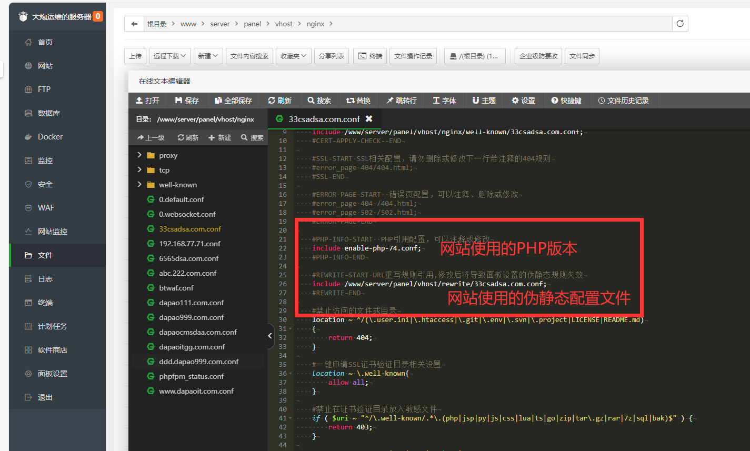Viewport: 750px width, 451px height.
Task: Select the 33csadsa.com.conf editor tab
Action: point(325,119)
